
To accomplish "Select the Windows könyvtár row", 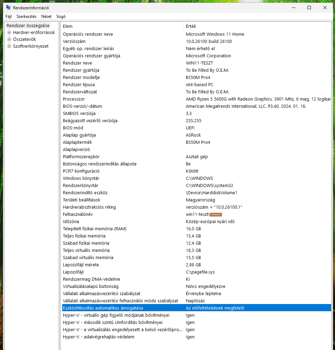I will (197, 178).
